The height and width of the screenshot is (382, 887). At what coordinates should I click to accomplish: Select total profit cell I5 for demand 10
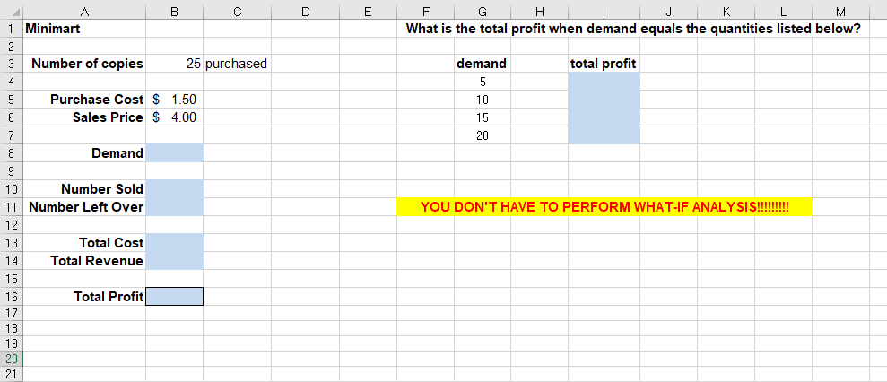pos(604,100)
